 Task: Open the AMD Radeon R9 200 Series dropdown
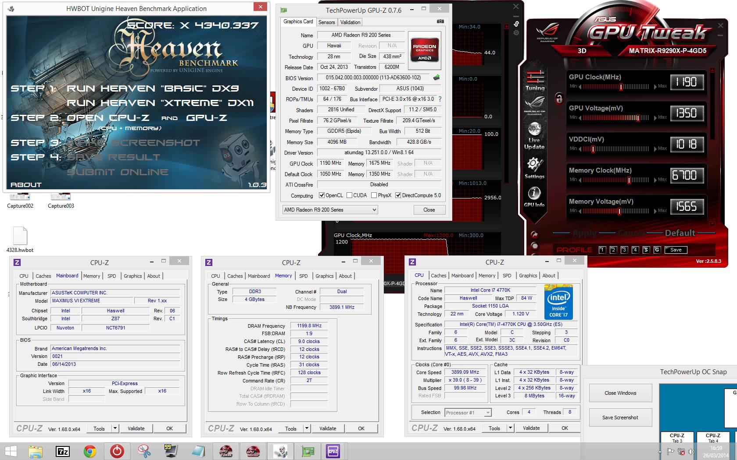point(330,210)
